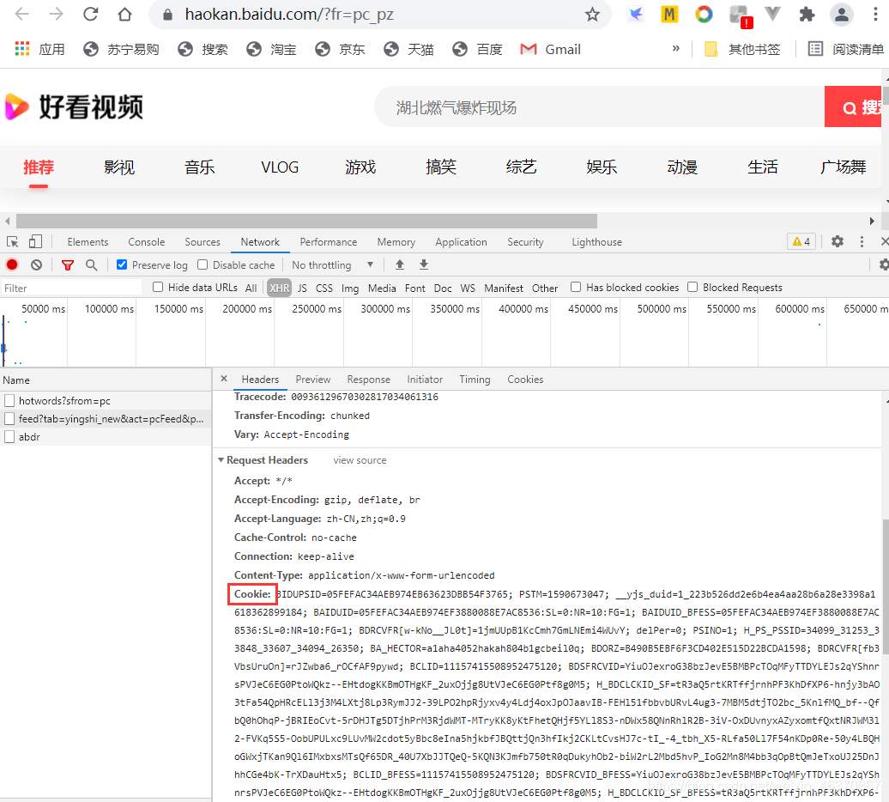This screenshot has height=802, width=889.
Task: Select the 推荐 category tab
Action: [39, 167]
